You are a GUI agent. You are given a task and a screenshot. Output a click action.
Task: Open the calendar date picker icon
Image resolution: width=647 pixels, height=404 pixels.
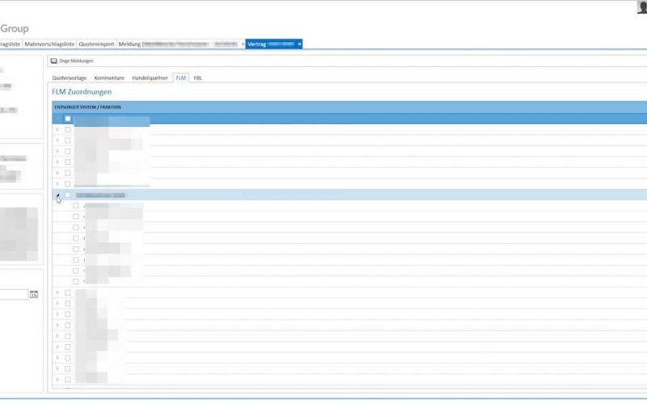click(34, 294)
